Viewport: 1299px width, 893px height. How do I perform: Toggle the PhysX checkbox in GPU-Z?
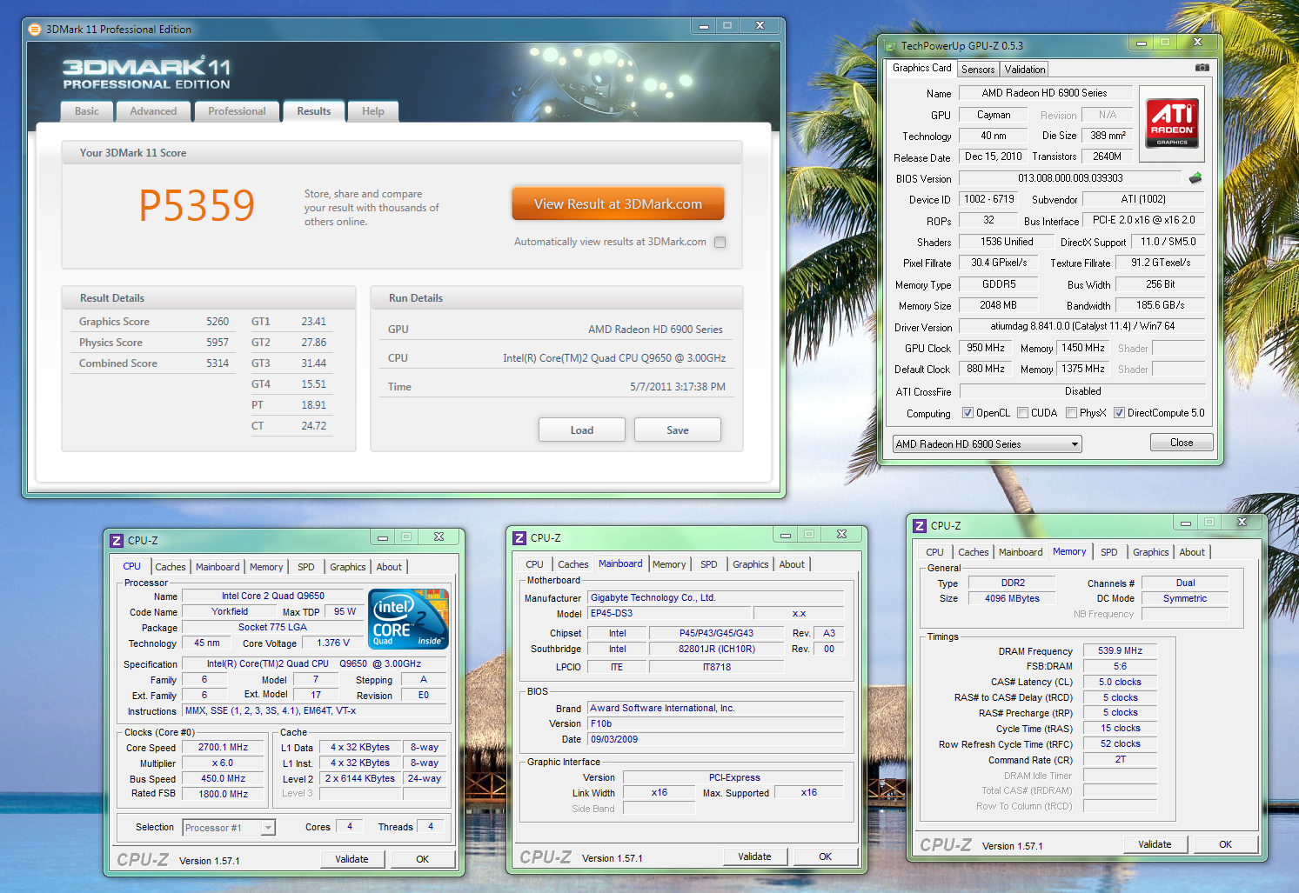(x=1071, y=413)
